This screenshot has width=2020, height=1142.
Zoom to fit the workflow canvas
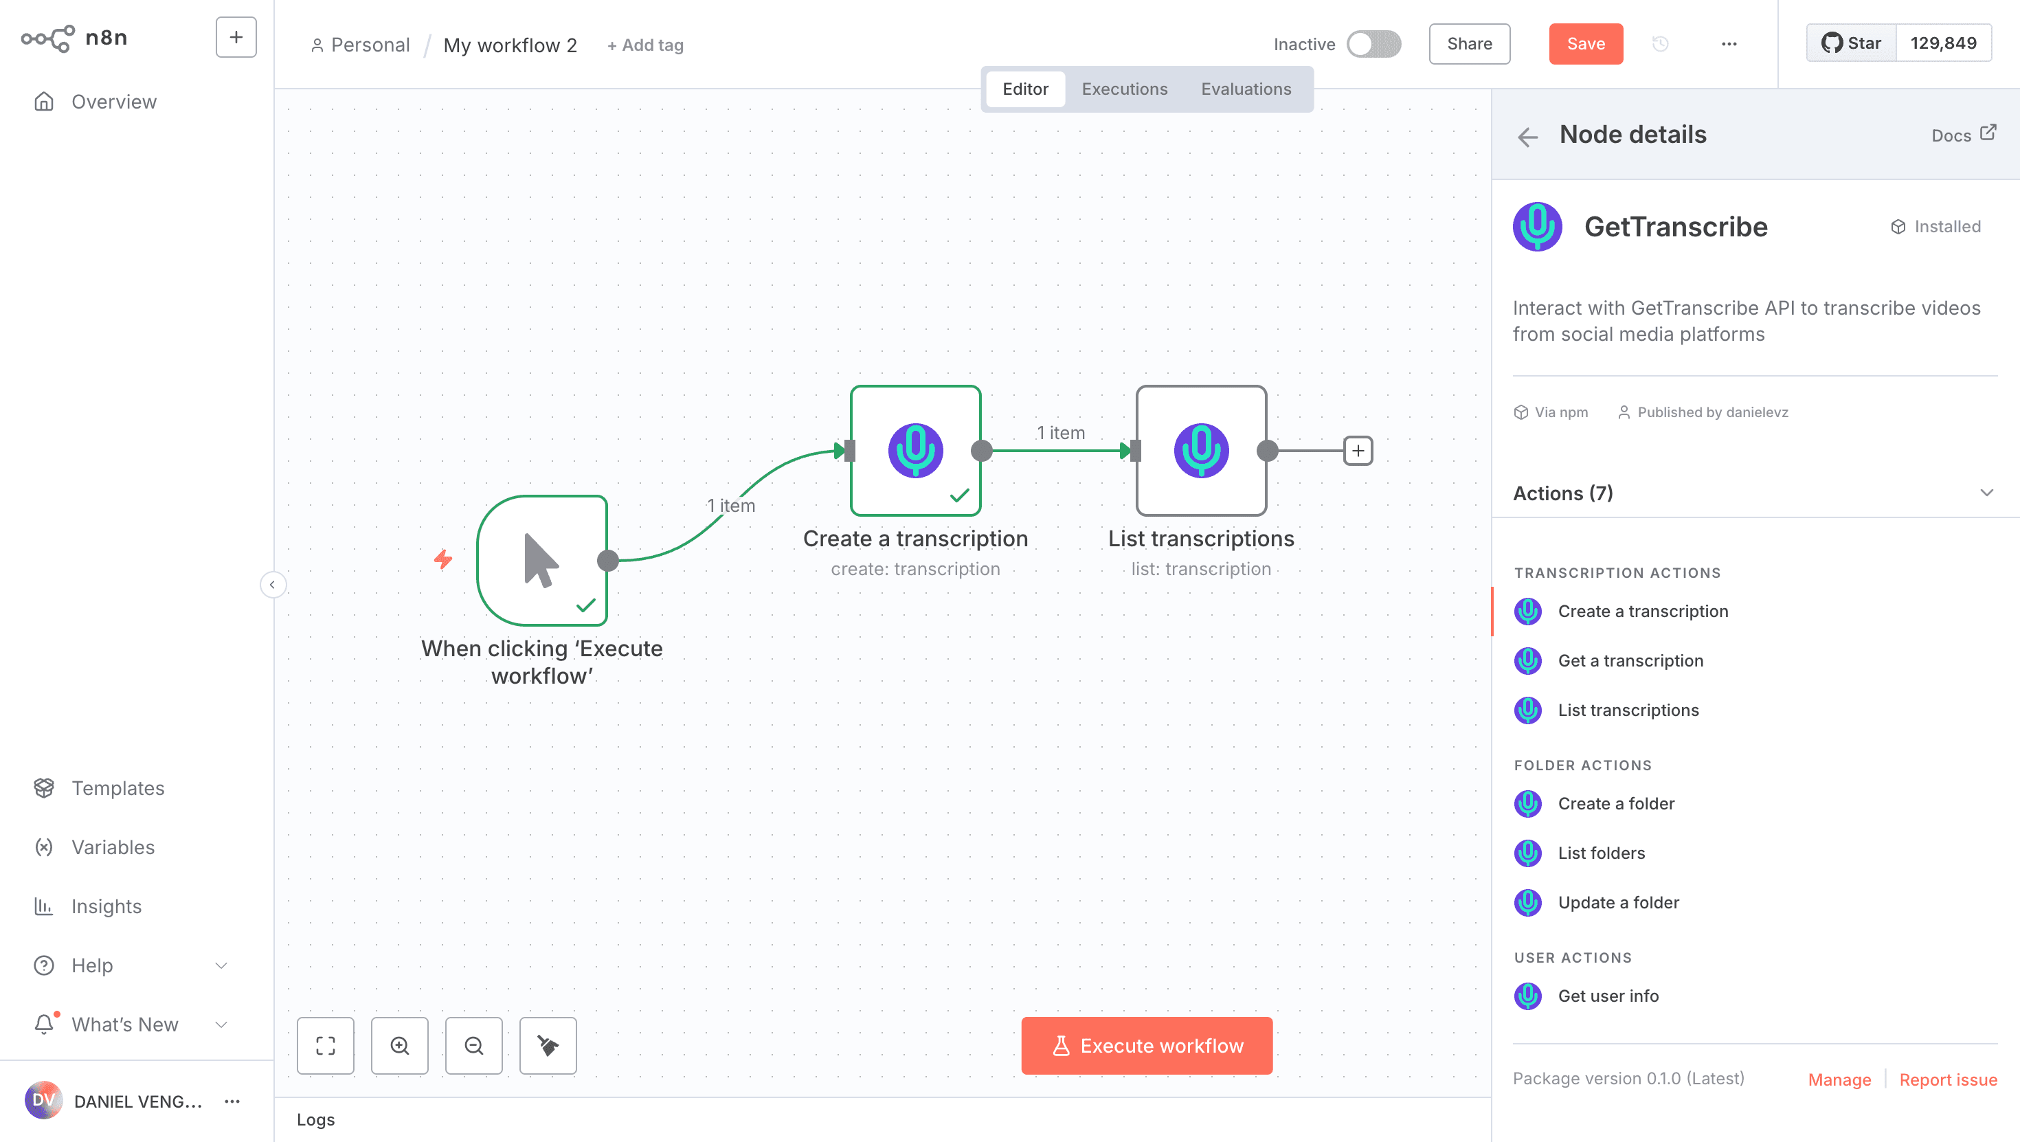pos(324,1046)
